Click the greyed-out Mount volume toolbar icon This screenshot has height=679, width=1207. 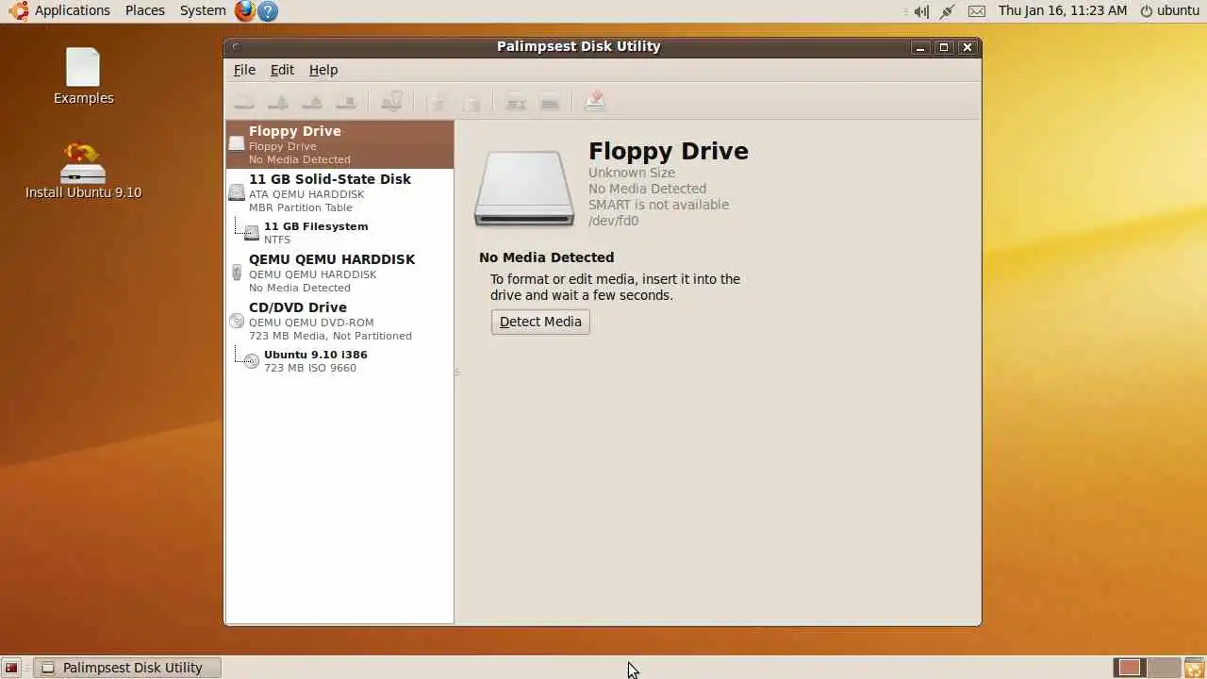tap(243, 101)
